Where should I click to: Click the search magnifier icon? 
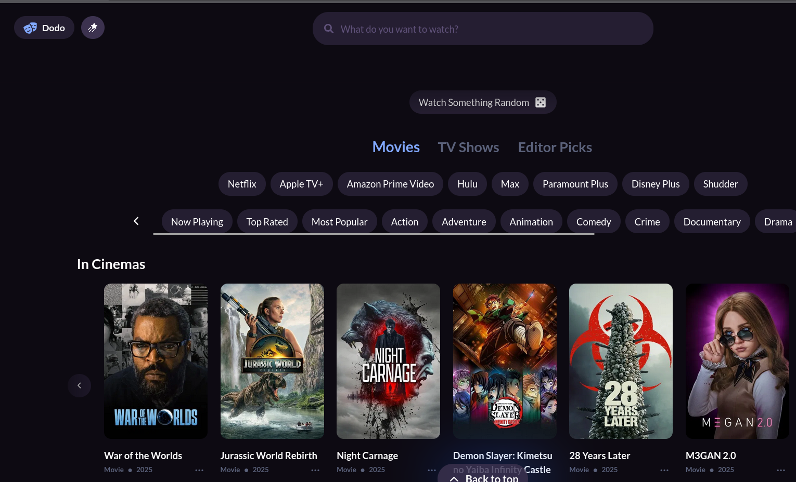pos(329,29)
